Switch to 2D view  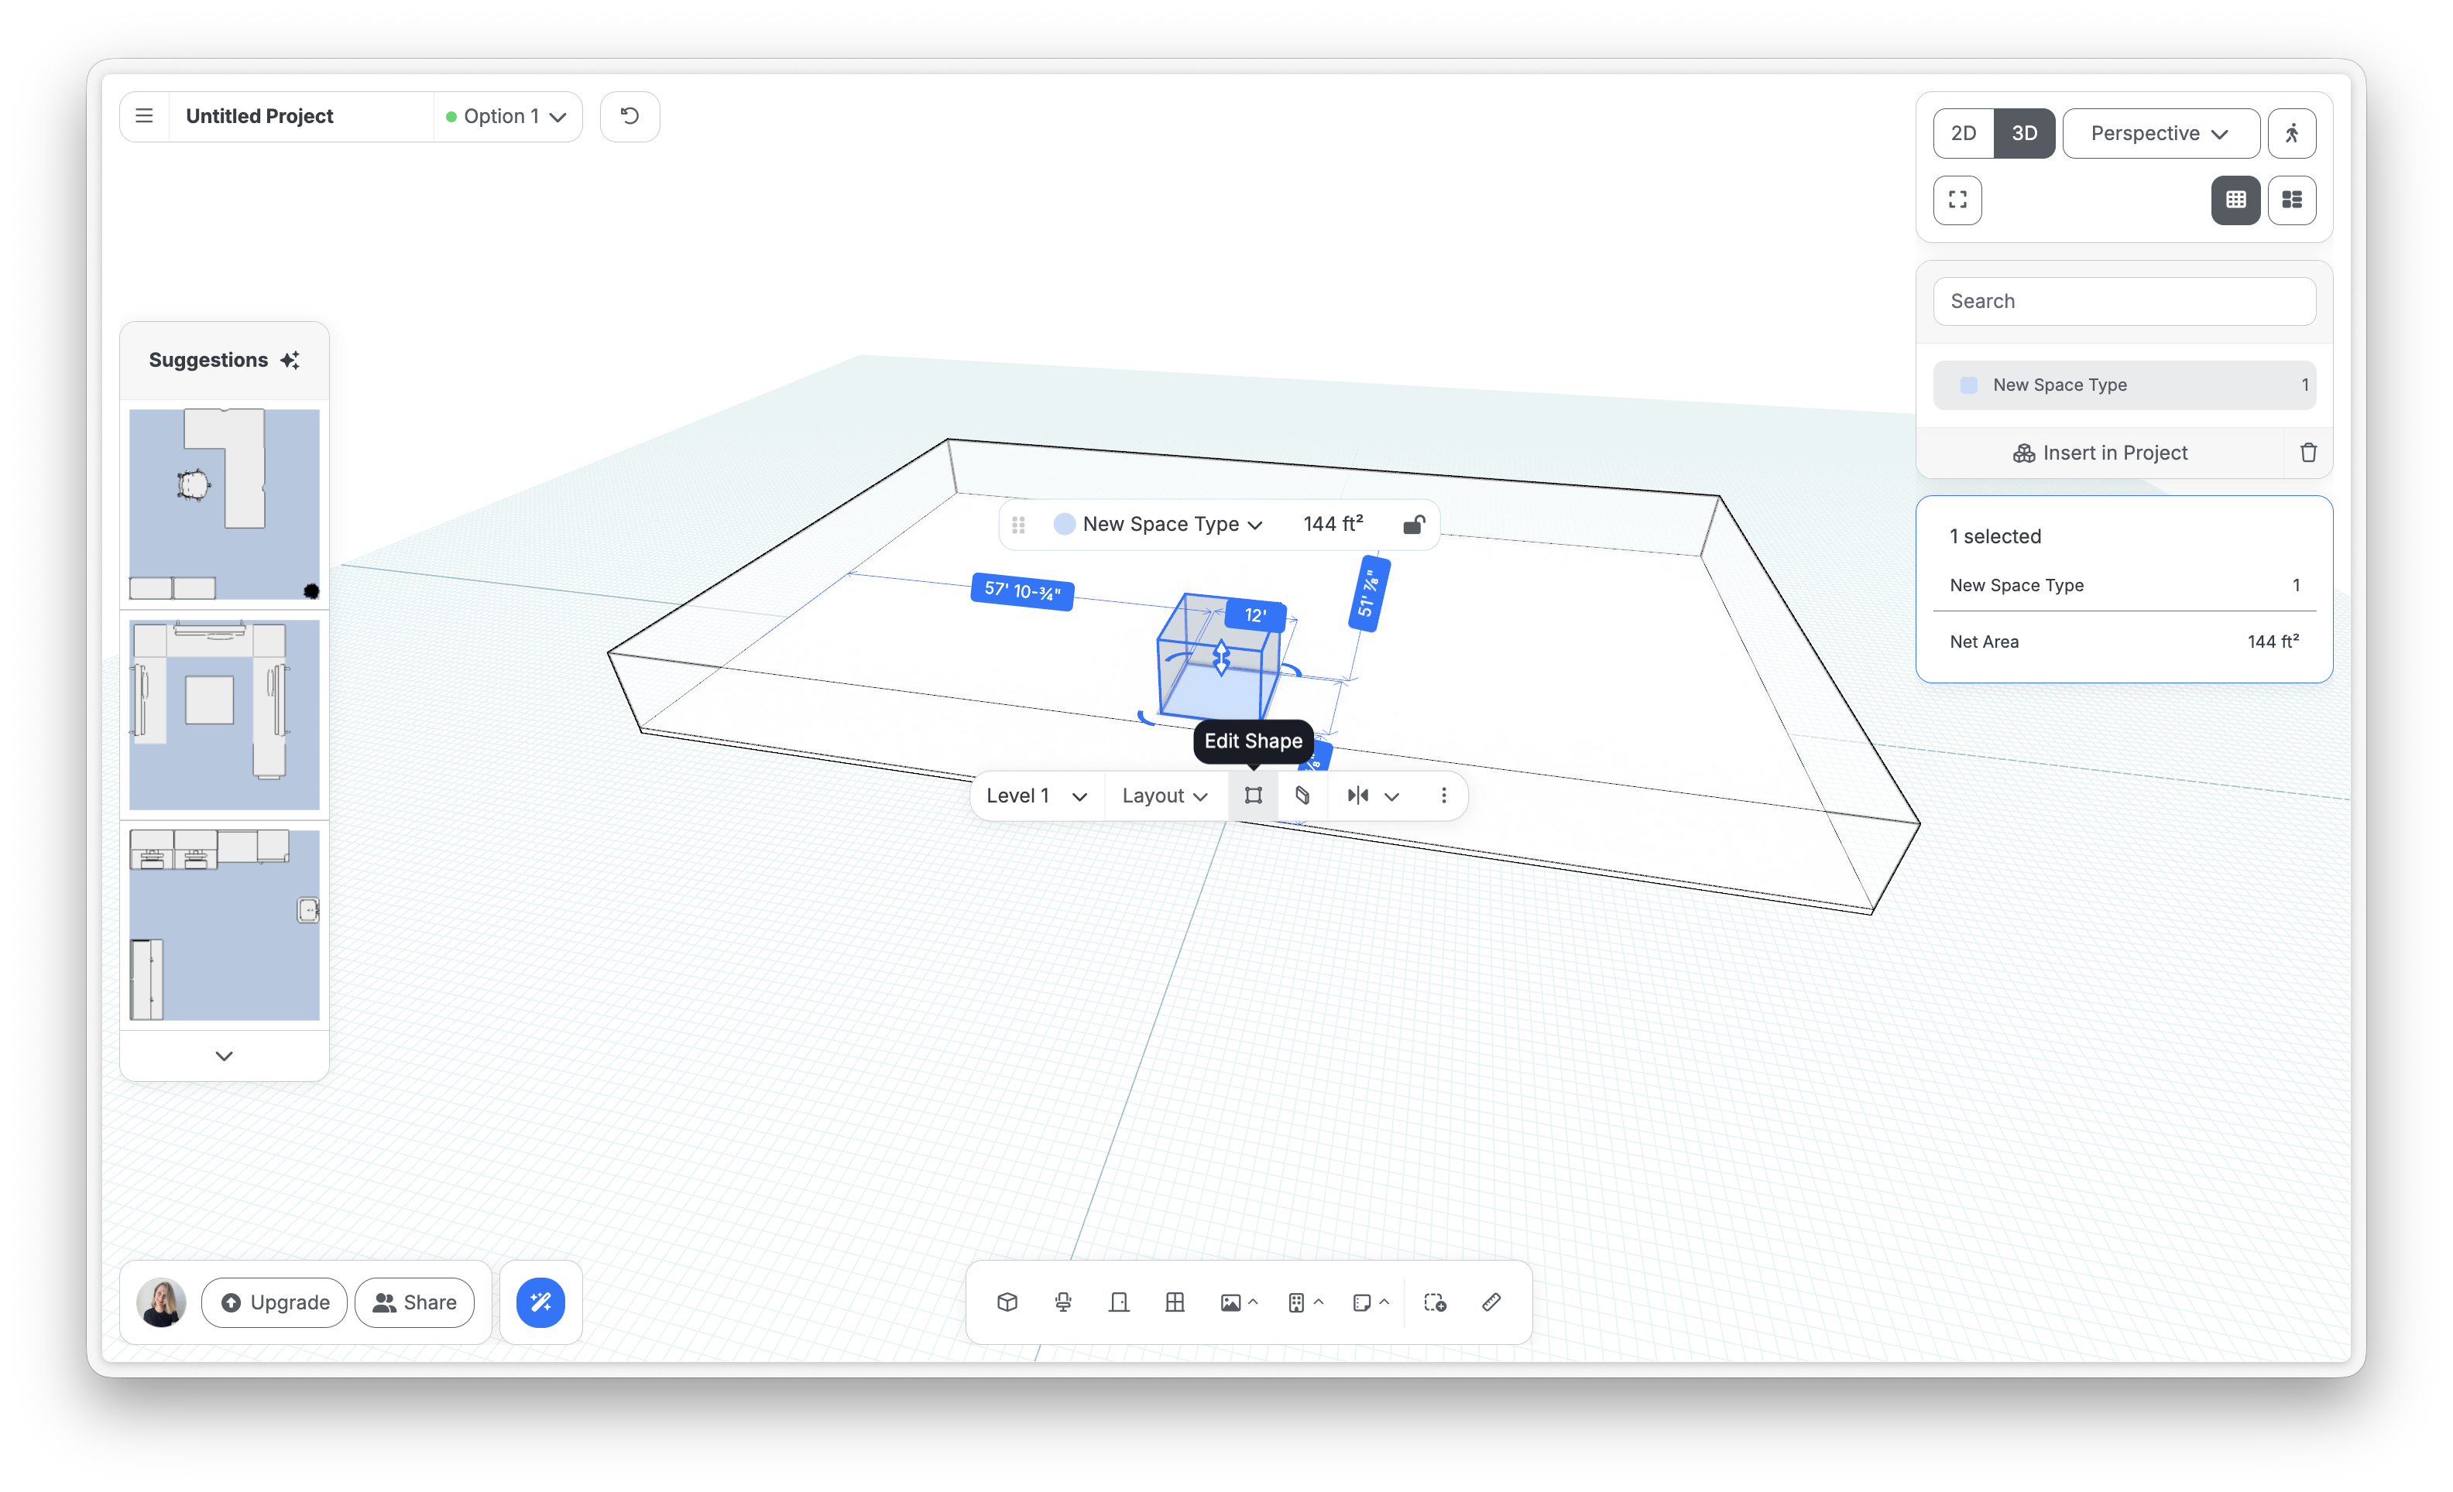coord(1963,133)
